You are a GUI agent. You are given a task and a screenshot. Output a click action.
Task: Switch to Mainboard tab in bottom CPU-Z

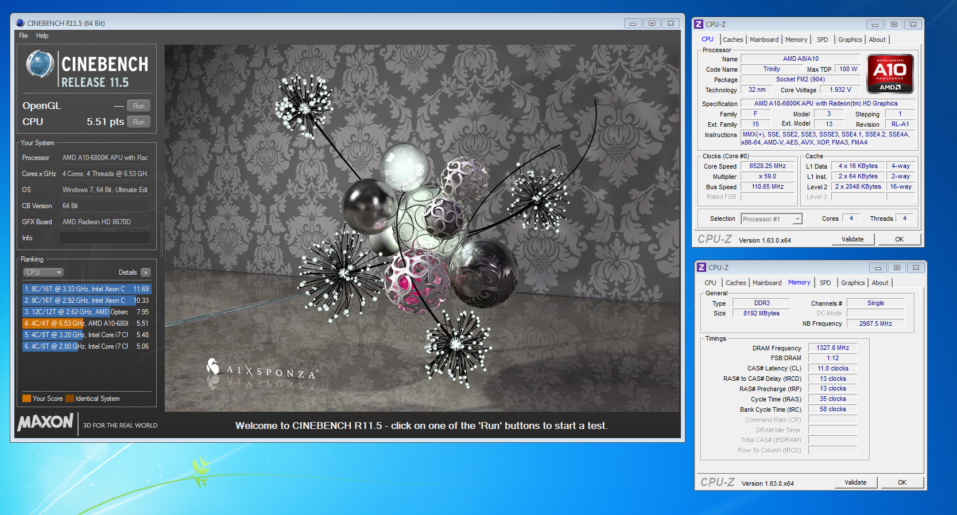click(x=767, y=283)
